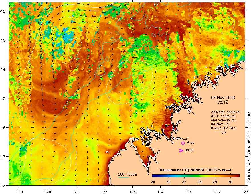Click longitude axis label 127
This screenshot has width=251, height=194.
tap(245, 192)
